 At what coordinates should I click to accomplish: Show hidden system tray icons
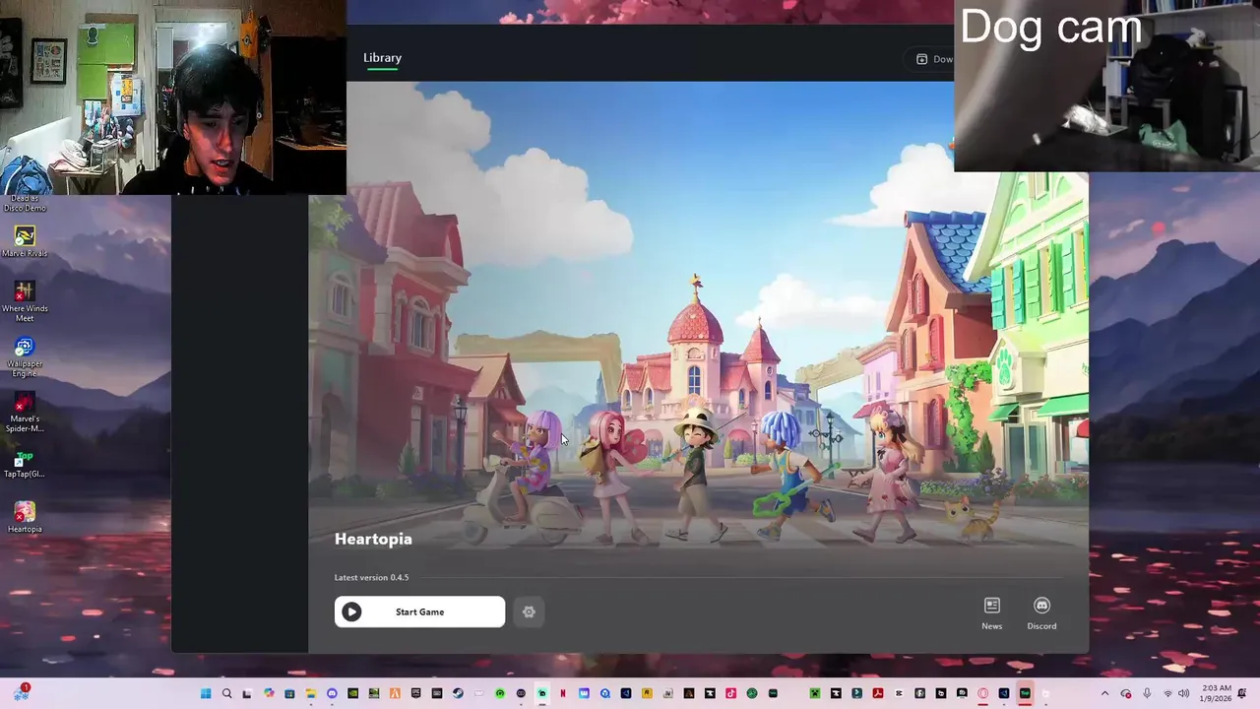pyautogui.click(x=1104, y=693)
